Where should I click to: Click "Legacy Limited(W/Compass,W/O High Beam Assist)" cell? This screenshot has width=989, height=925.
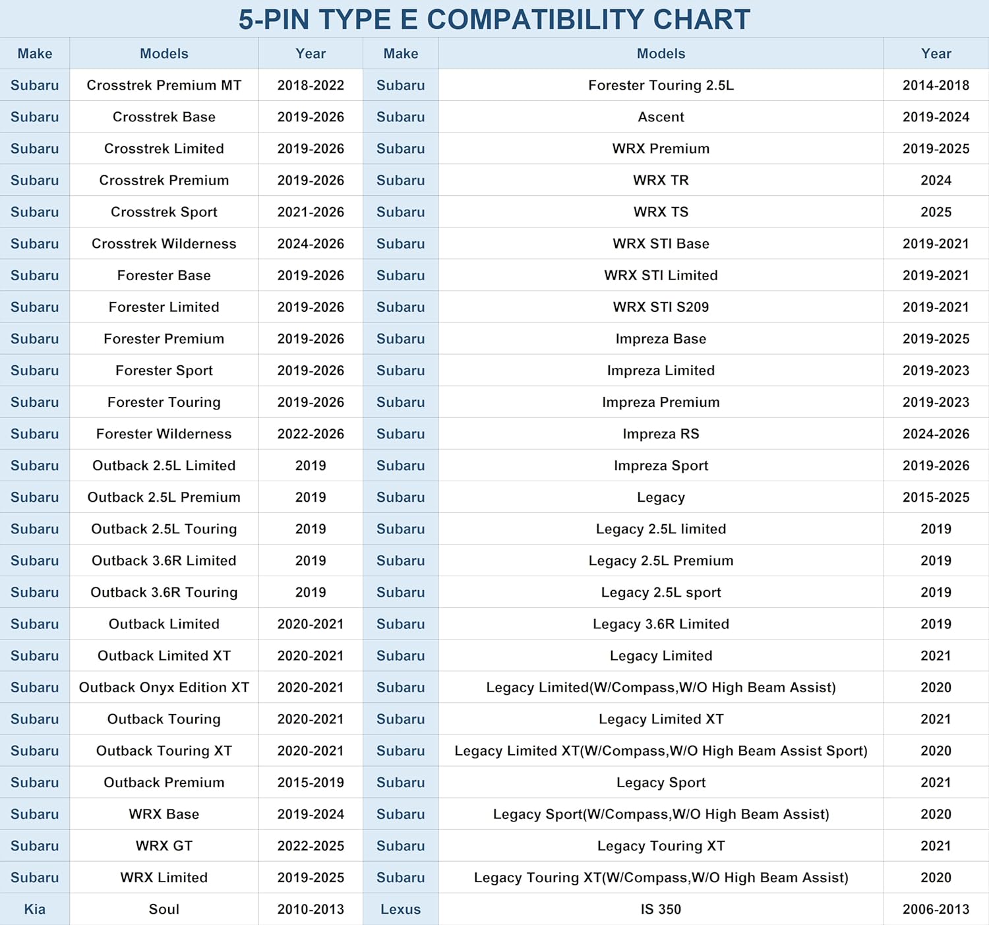[661, 687]
